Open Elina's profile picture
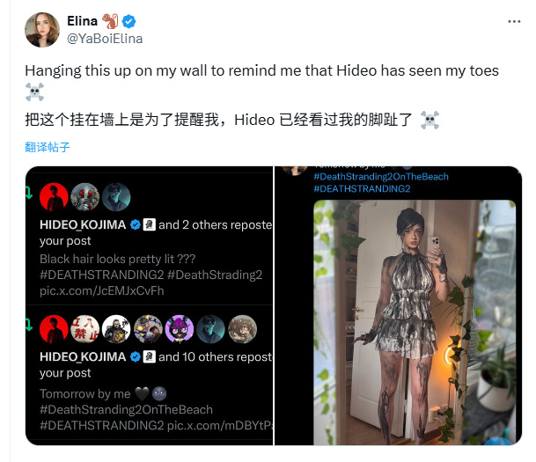This screenshot has height=462, width=536. (x=42, y=30)
